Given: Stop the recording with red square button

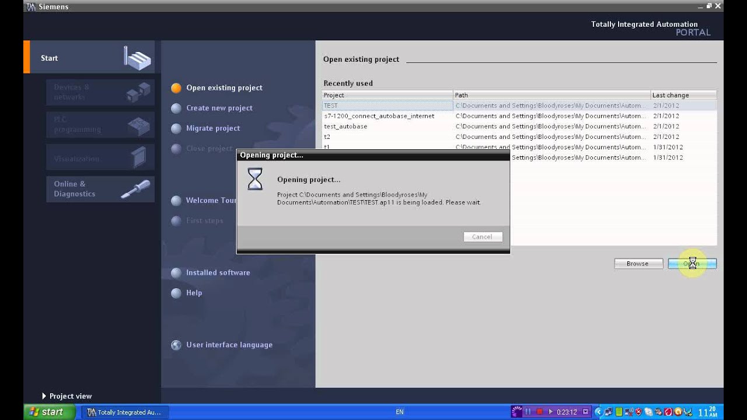Looking at the screenshot, I should (x=540, y=412).
